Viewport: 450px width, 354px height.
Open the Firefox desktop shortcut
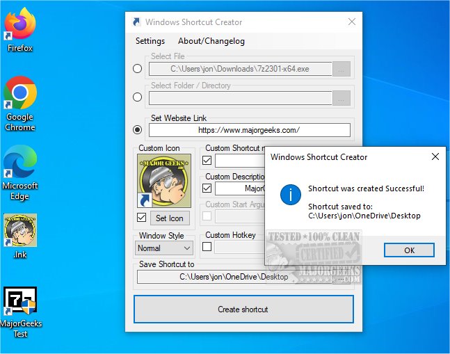tap(19, 29)
